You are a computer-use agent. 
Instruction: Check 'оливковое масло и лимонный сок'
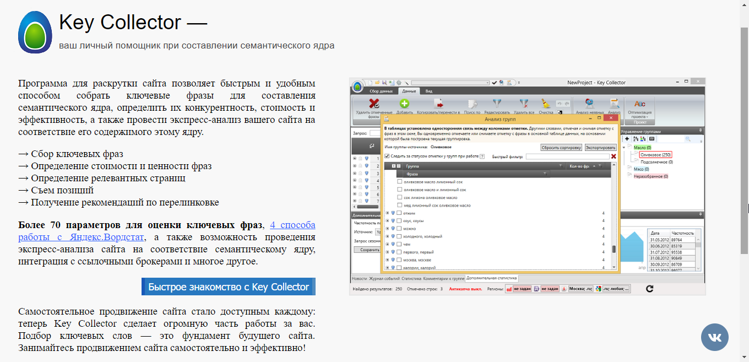click(400, 190)
